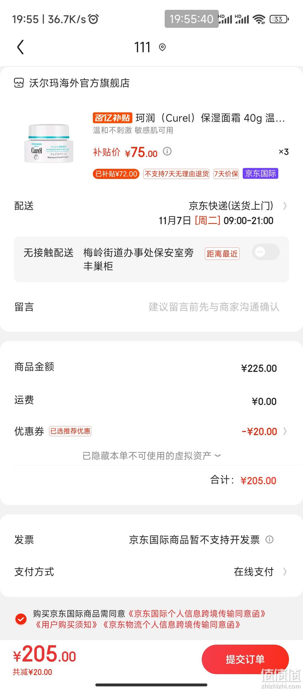
Task: Open 用户购买须知 link
Action: [66, 625]
